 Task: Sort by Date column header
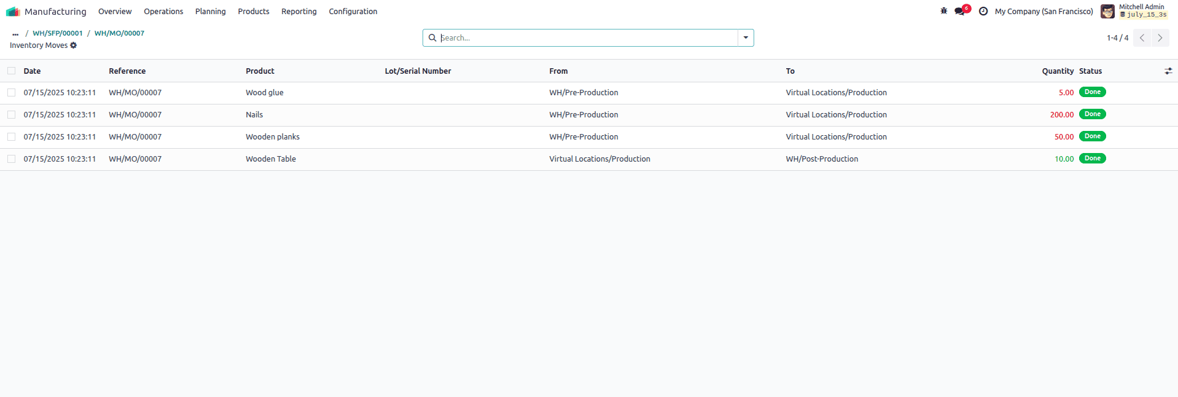[32, 71]
